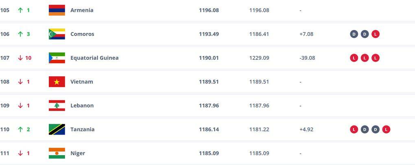Click Equatorial Guinea's first L result badge
Screen dimensions: 415x165
[x=354, y=58]
